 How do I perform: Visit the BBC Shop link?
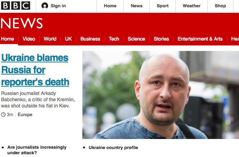(x=220, y=6)
